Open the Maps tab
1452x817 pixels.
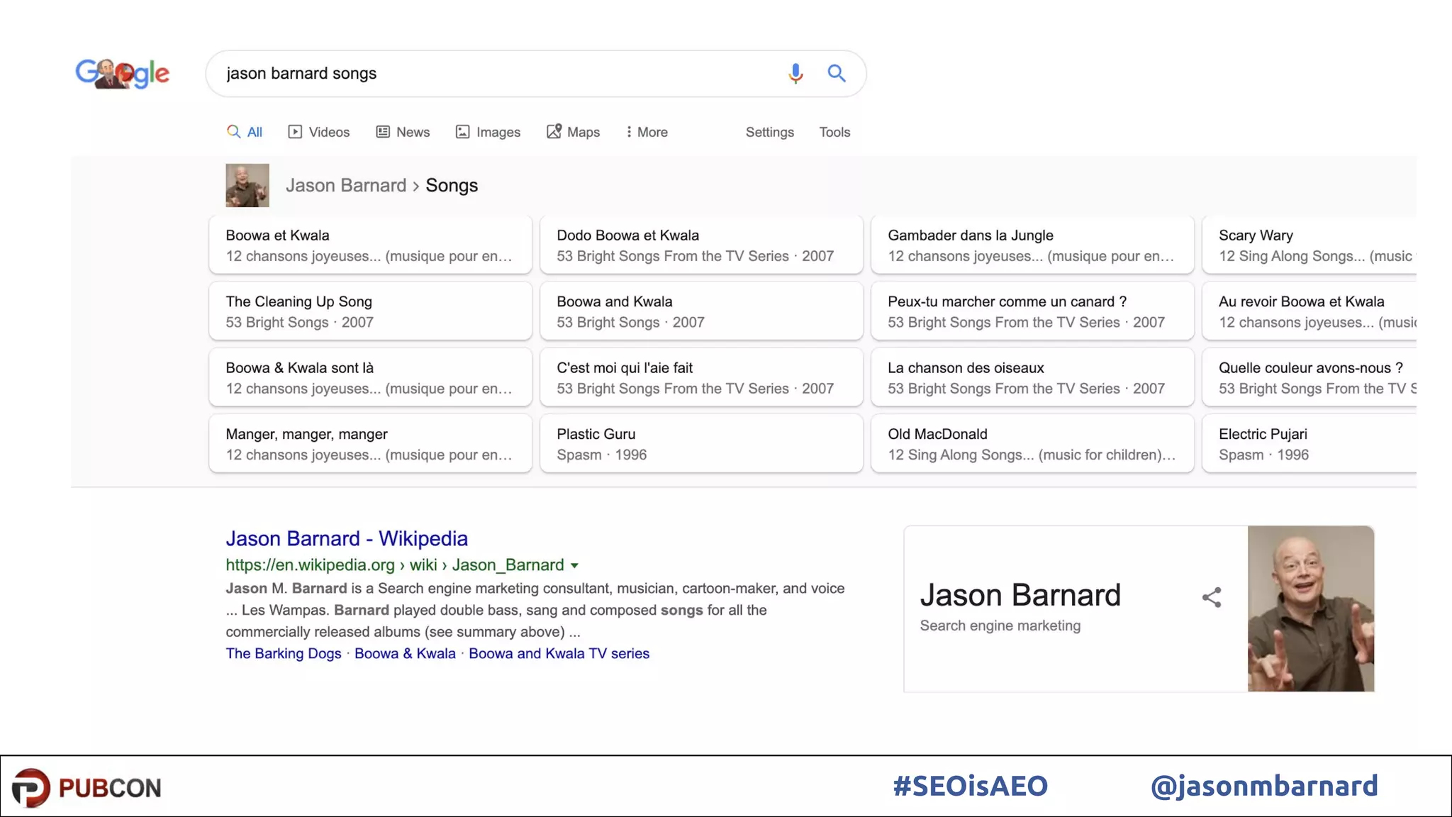click(574, 132)
